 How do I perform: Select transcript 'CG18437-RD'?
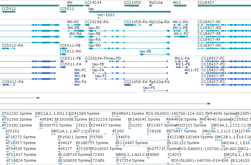click(209, 28)
